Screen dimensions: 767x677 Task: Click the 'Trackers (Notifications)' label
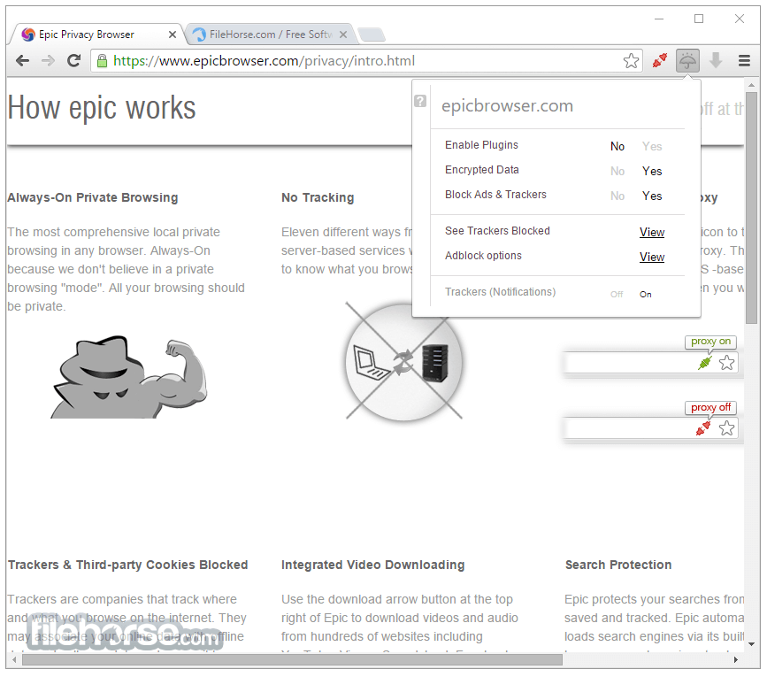[x=500, y=292]
